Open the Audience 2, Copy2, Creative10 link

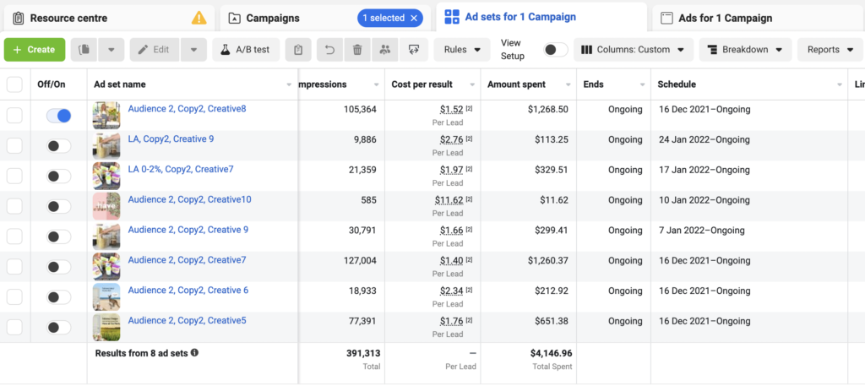point(189,200)
